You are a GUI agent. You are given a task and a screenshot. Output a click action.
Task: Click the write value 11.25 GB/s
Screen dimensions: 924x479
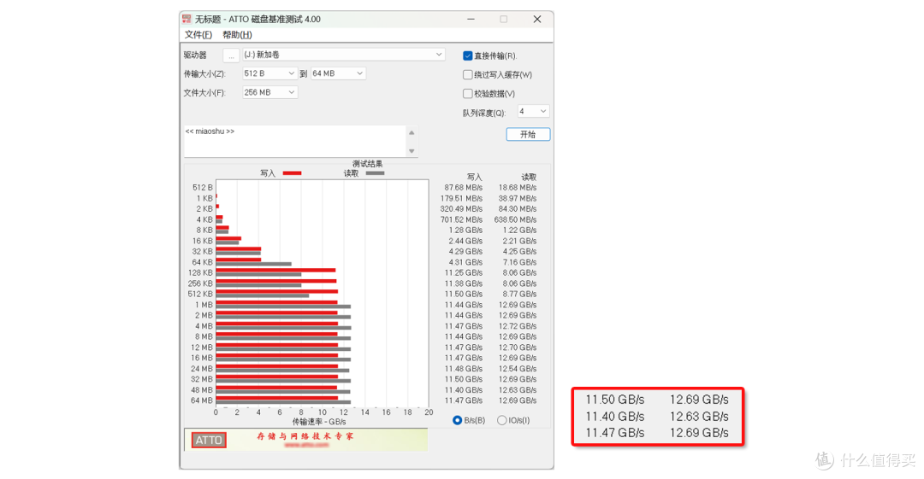point(463,272)
